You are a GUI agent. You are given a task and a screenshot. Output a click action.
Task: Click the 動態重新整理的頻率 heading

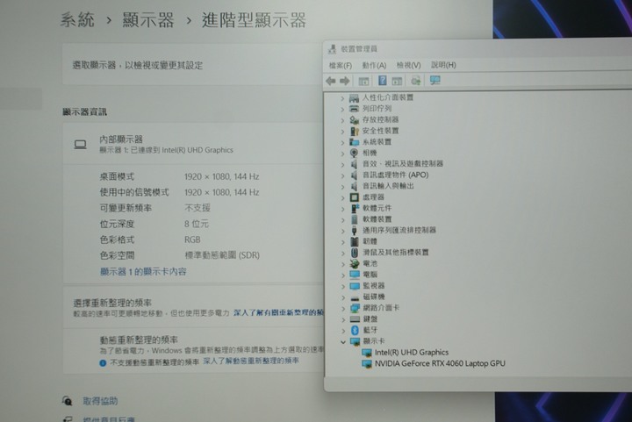139,340
